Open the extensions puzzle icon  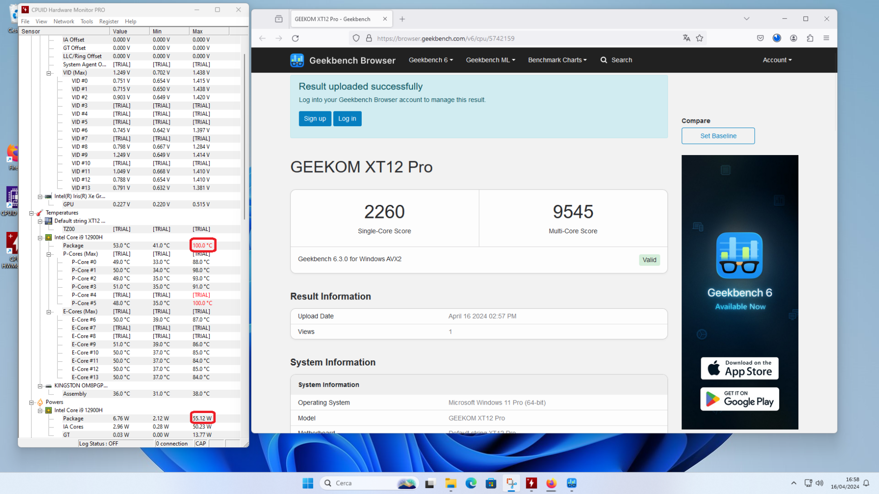click(810, 38)
